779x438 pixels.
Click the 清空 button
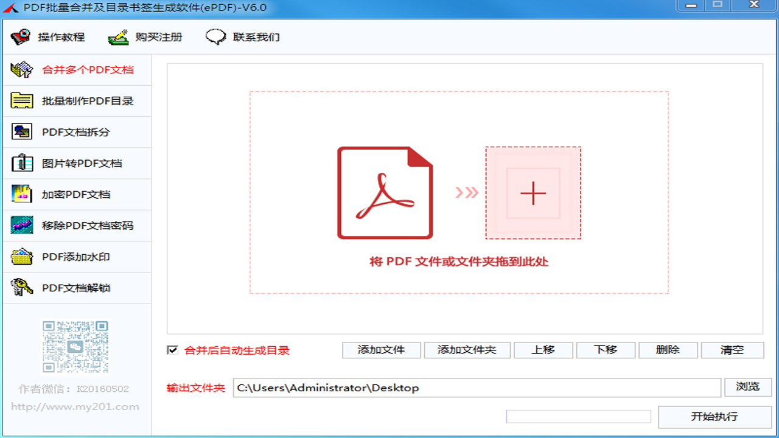tap(732, 350)
